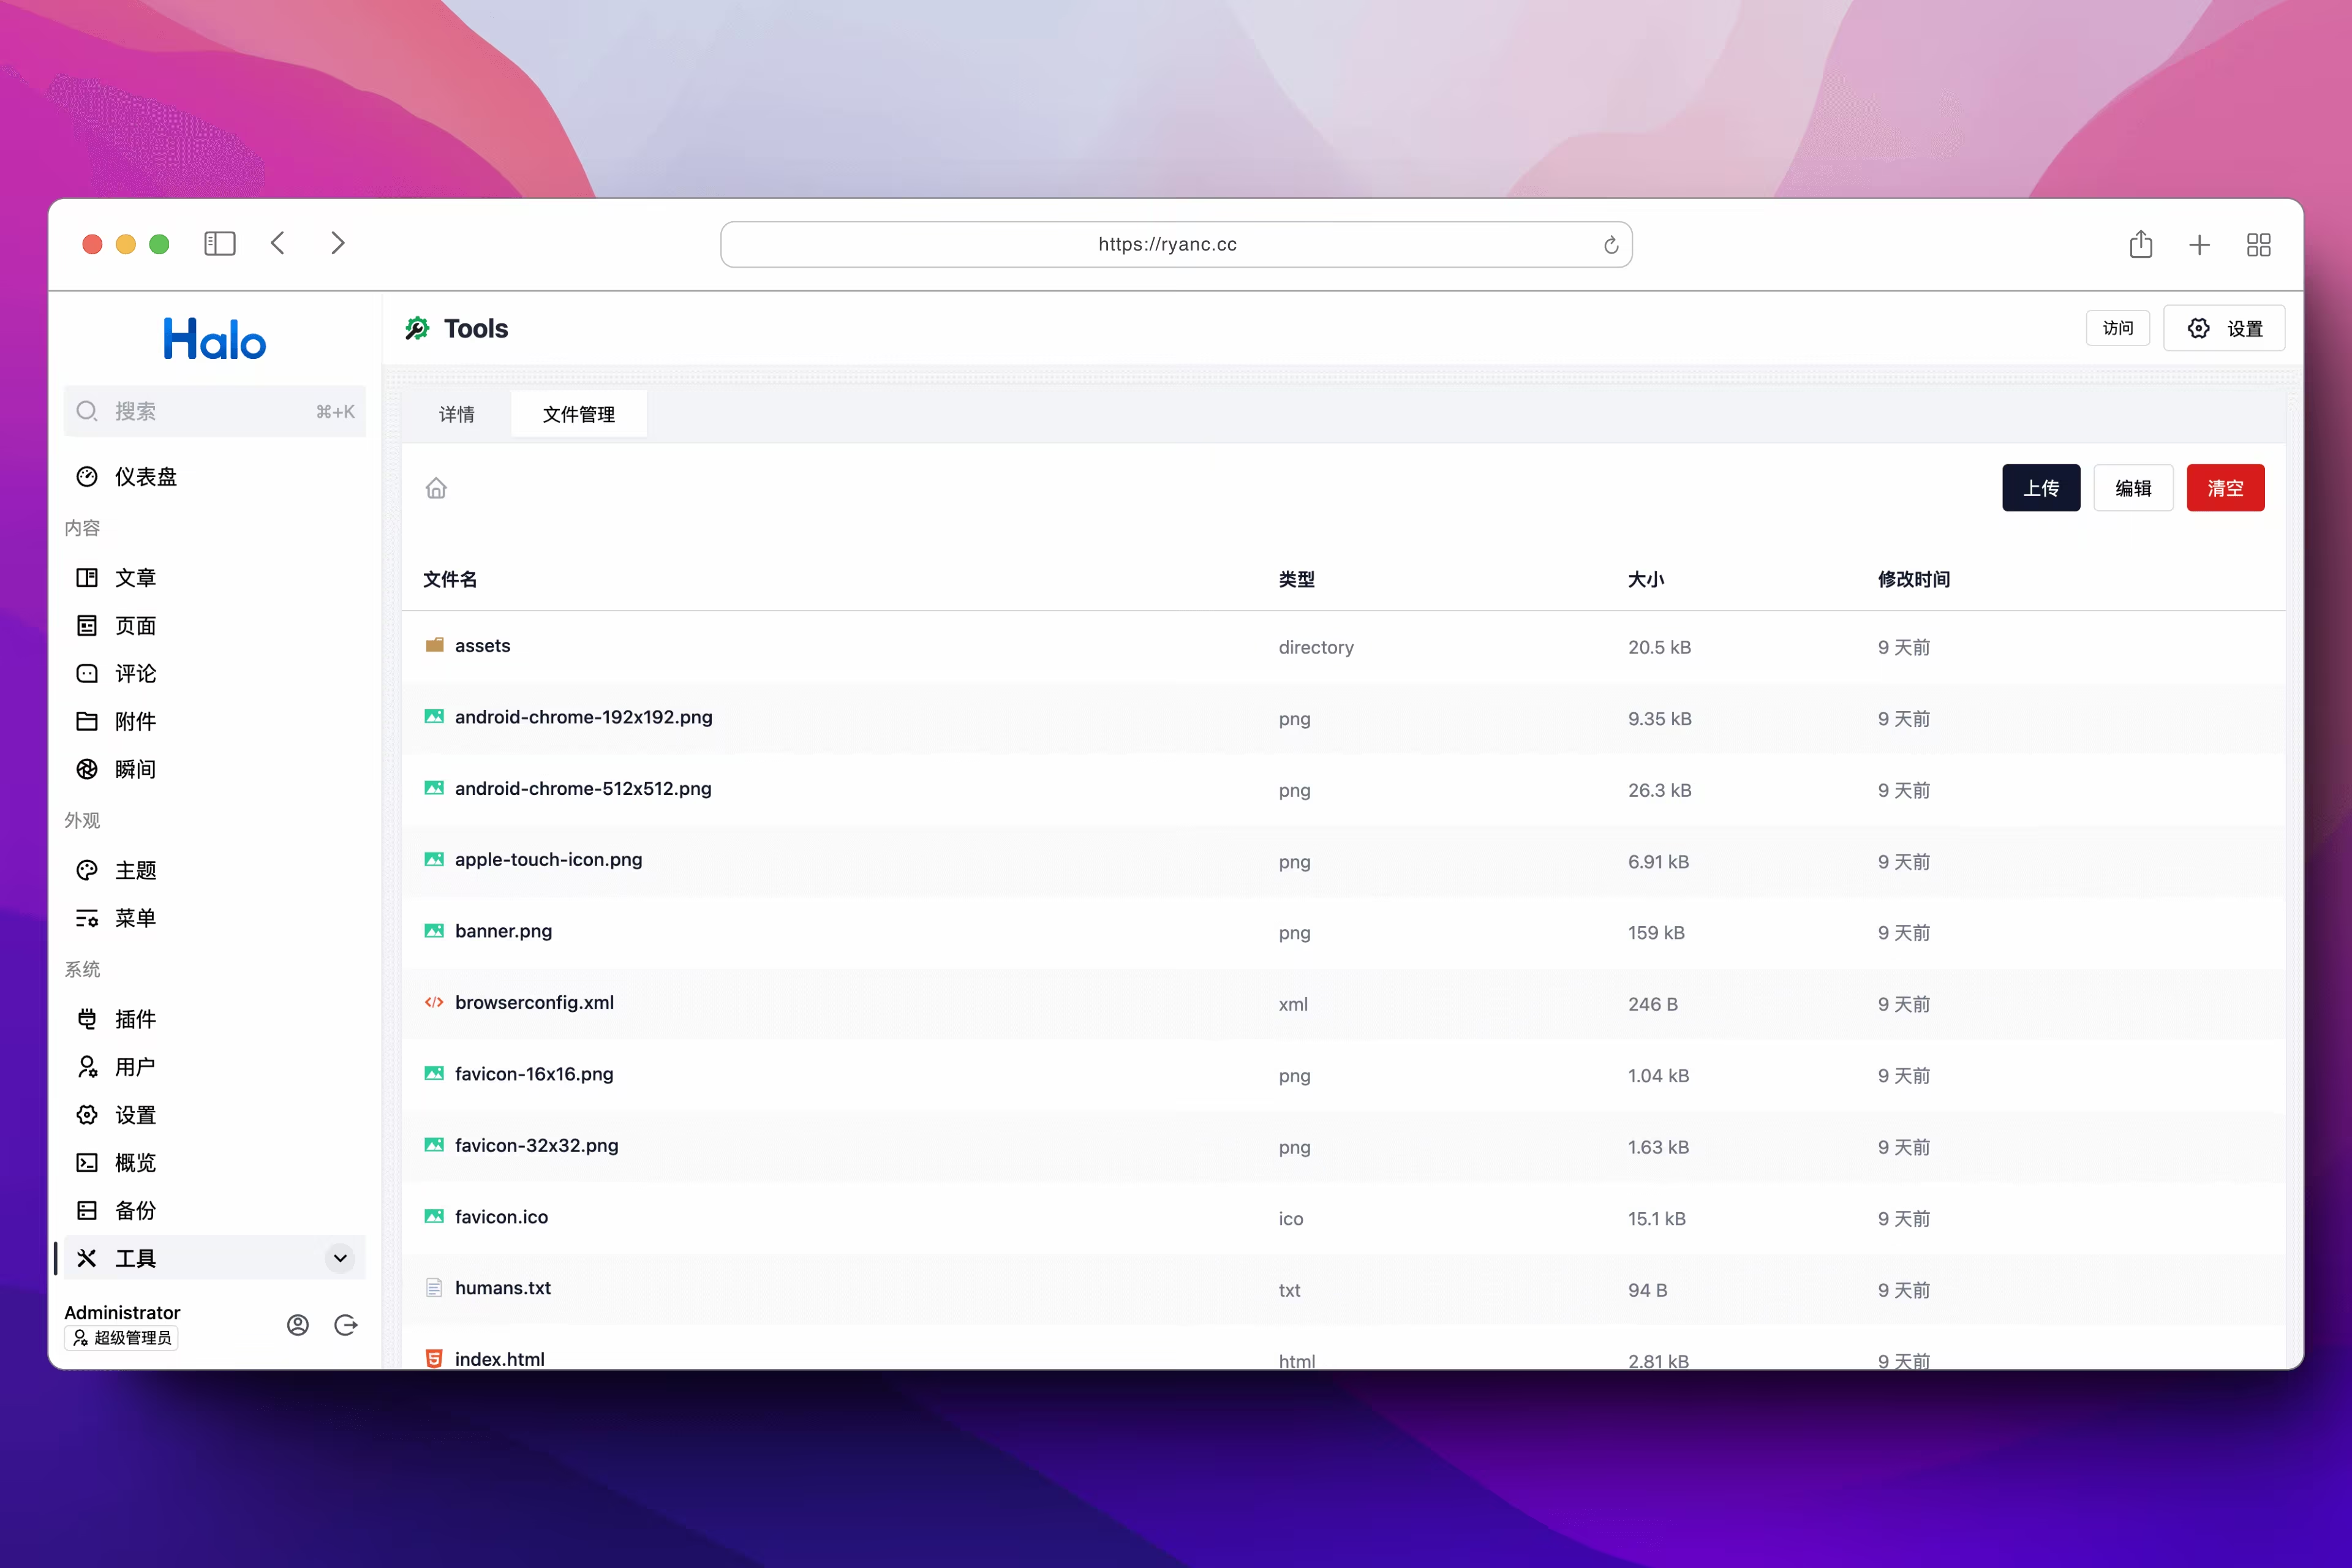Click the logout icon next to Administrator
Viewport: 2352px width, 1568px height.
(x=346, y=1324)
